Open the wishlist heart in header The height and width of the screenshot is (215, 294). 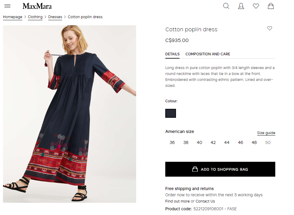(x=256, y=6)
